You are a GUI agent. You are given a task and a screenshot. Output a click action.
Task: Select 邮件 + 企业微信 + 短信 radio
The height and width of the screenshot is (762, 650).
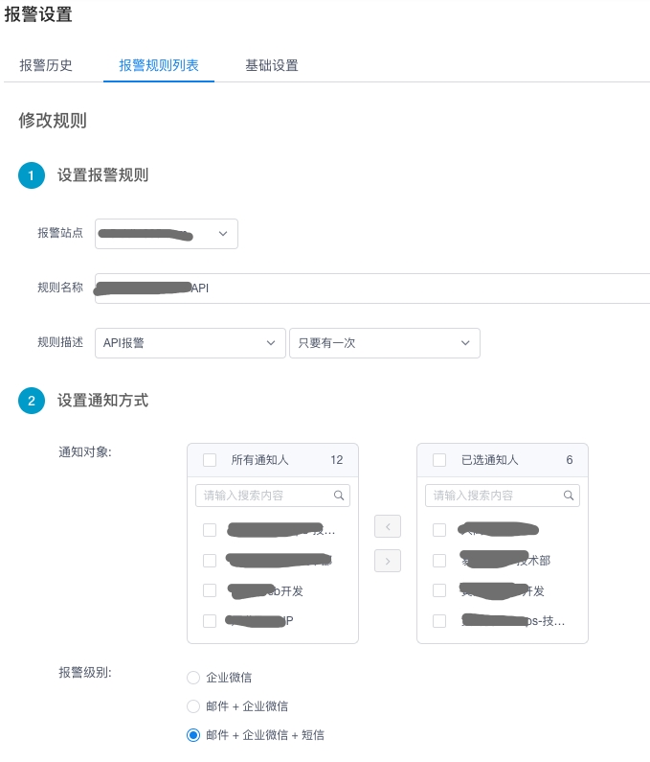pos(193,735)
